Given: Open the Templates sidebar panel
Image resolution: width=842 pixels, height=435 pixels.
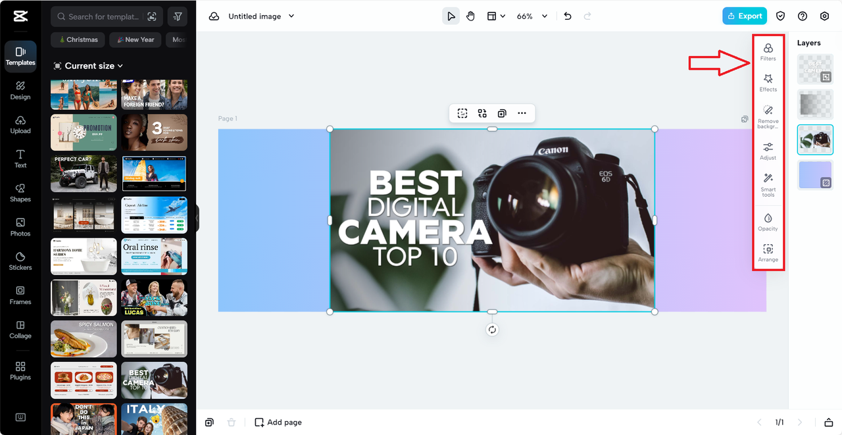Looking at the screenshot, I should (20, 56).
